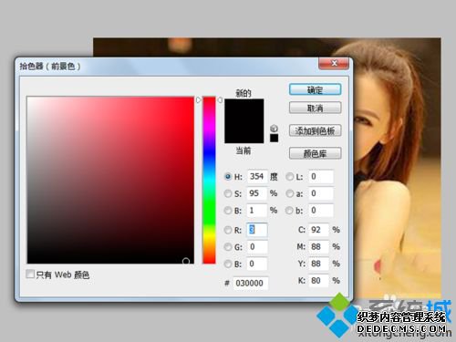Click the Lab a value field
The width and height of the screenshot is (456, 342).
[x=321, y=193]
